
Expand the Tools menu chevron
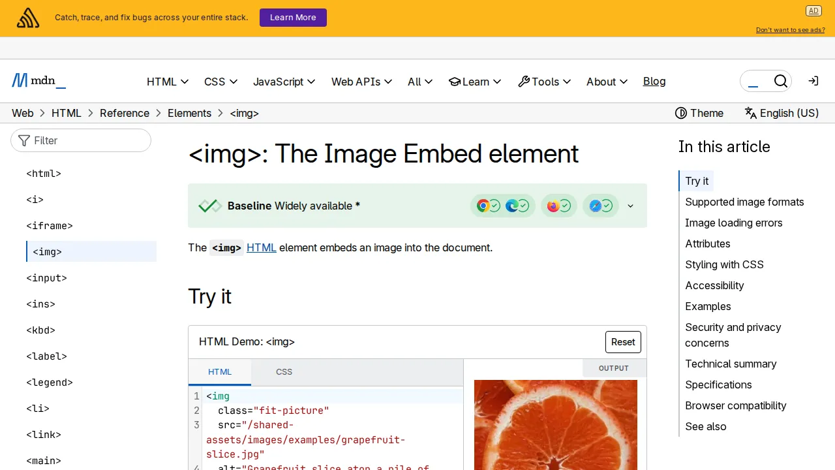[x=567, y=81]
